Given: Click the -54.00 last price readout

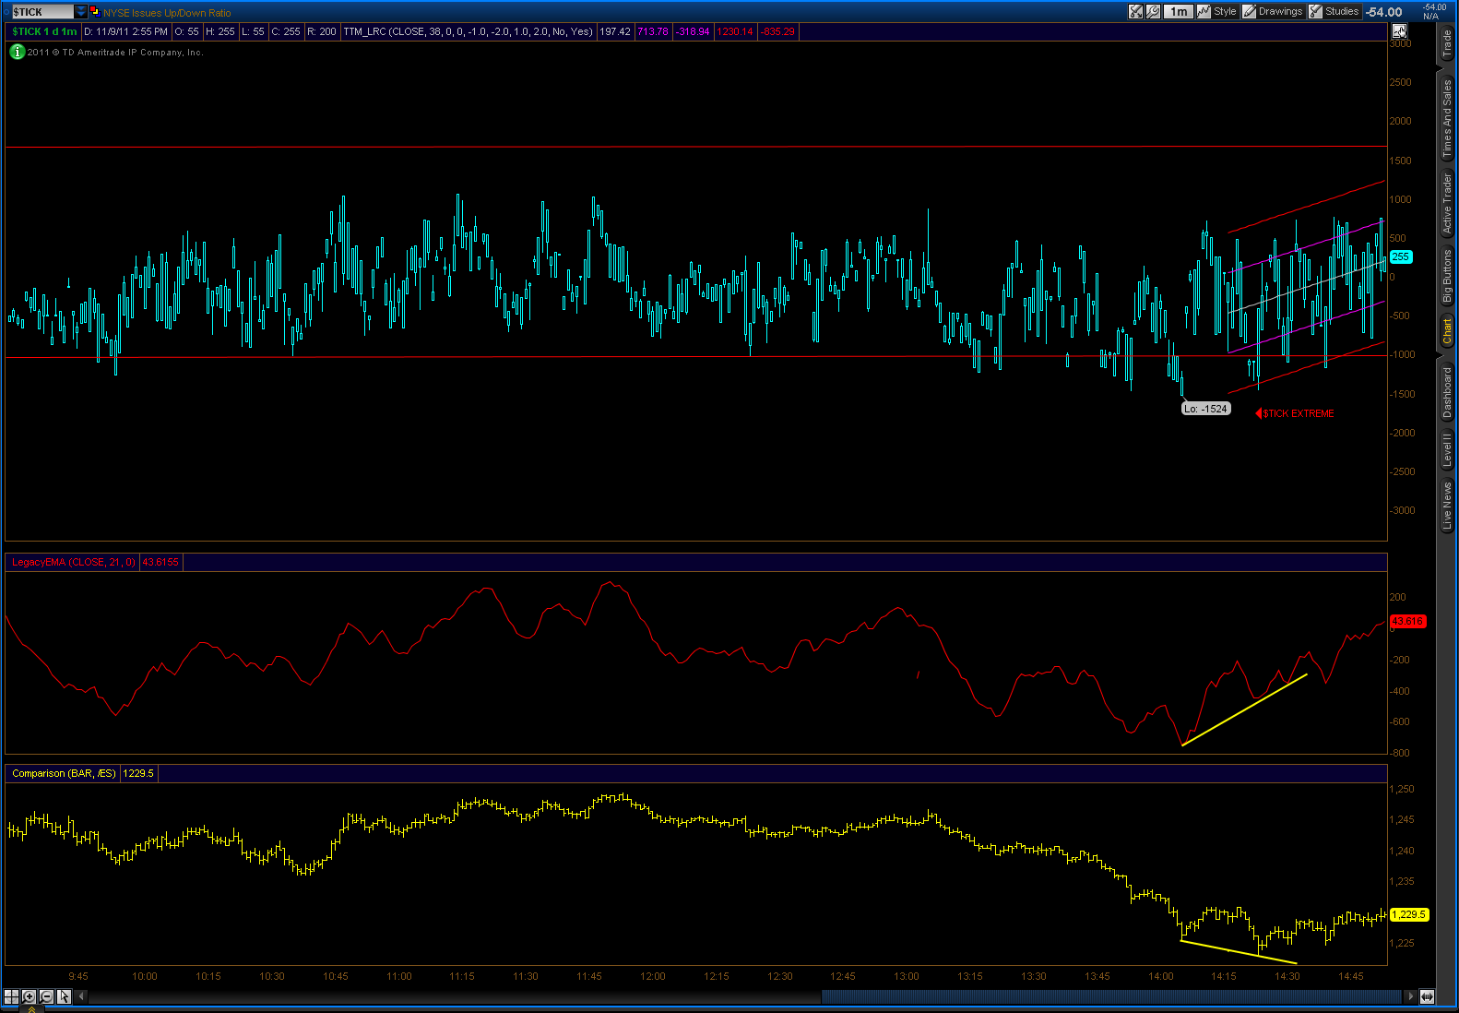Looking at the screenshot, I should (x=1384, y=12).
